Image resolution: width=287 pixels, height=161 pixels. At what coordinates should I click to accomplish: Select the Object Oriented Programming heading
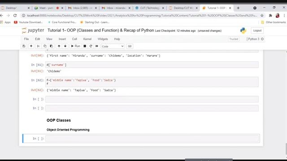click(x=68, y=130)
